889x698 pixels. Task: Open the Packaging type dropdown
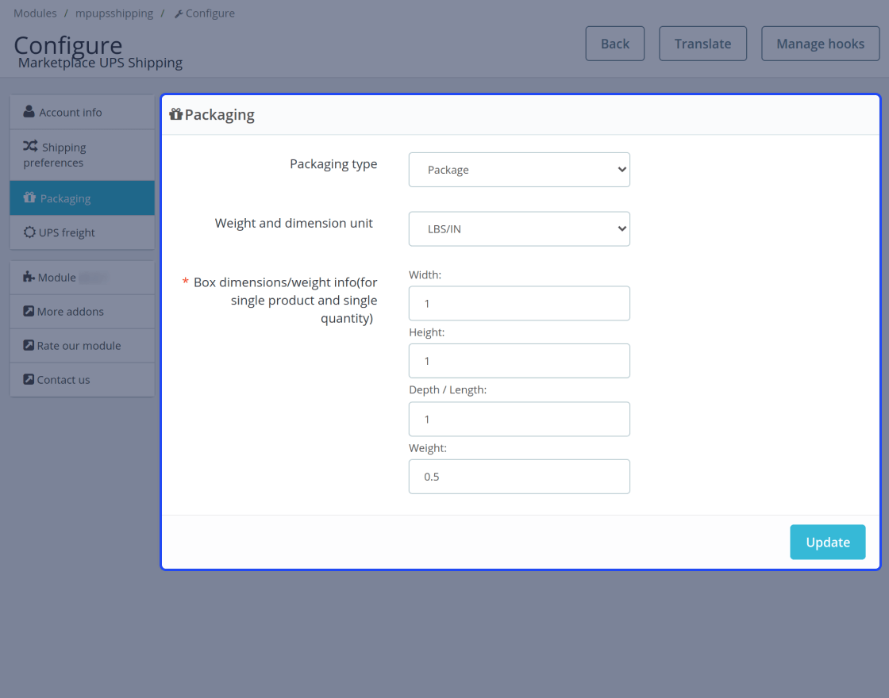click(x=519, y=170)
